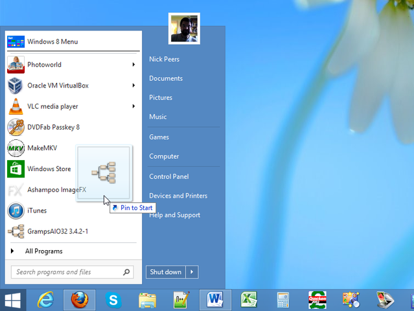Open Control Panel
Viewport: 414px width, 311px height.
[x=169, y=177]
